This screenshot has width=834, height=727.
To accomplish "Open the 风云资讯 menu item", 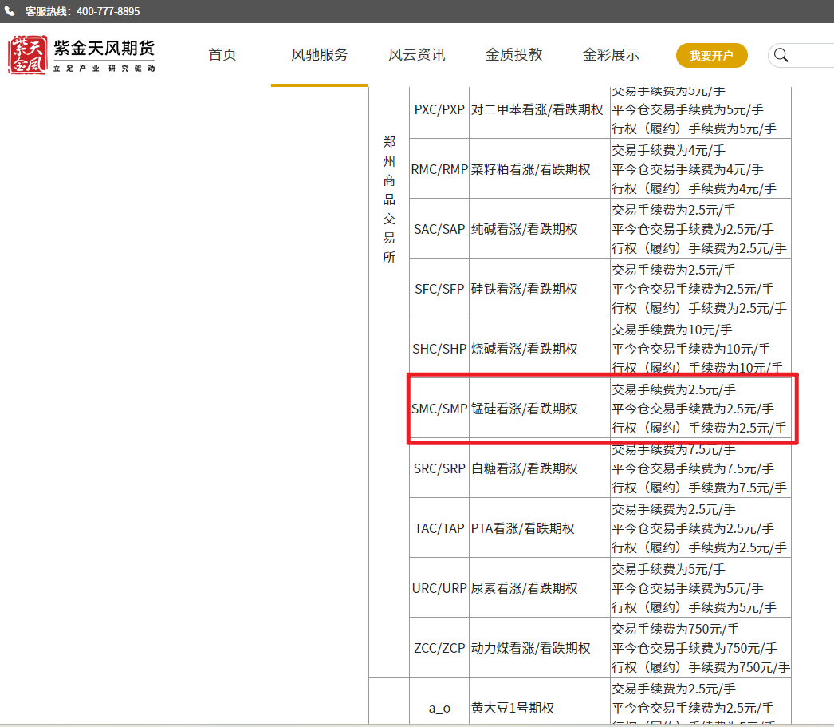I will click(x=416, y=55).
